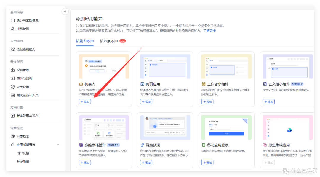Click the 应用质量看板 chart icon
This screenshot has width=320, height=177.
coord(13,145)
